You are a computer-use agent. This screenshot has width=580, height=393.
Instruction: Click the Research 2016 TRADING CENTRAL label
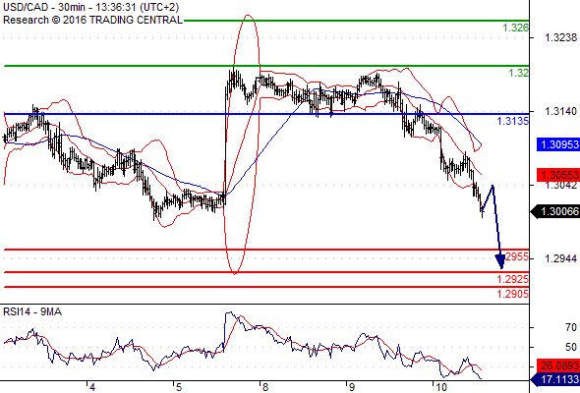tap(92, 20)
